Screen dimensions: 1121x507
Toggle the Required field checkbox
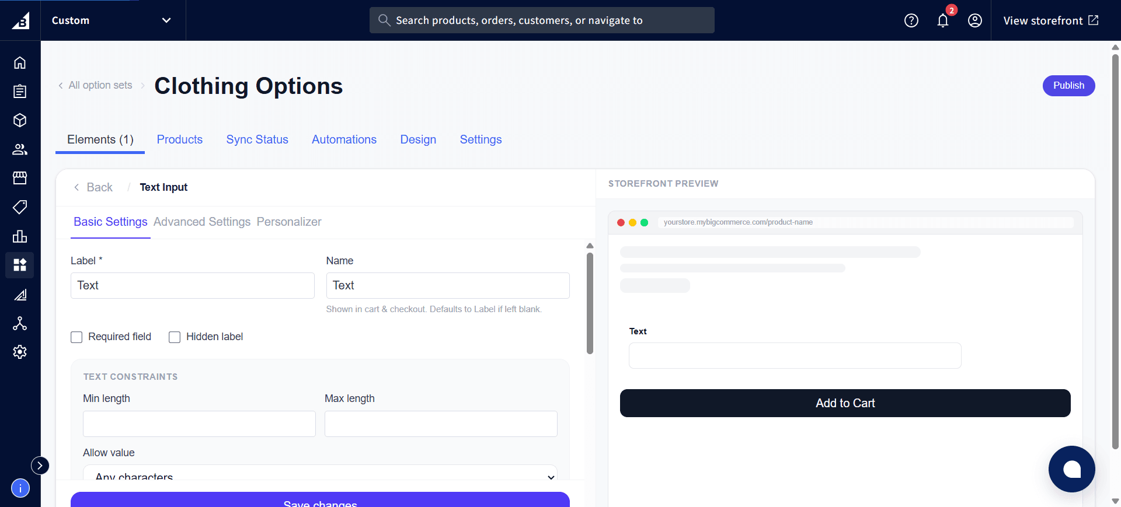point(76,337)
